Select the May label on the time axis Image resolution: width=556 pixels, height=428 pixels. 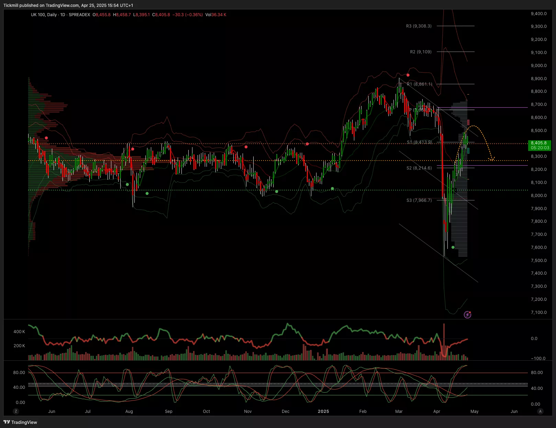[474, 411]
